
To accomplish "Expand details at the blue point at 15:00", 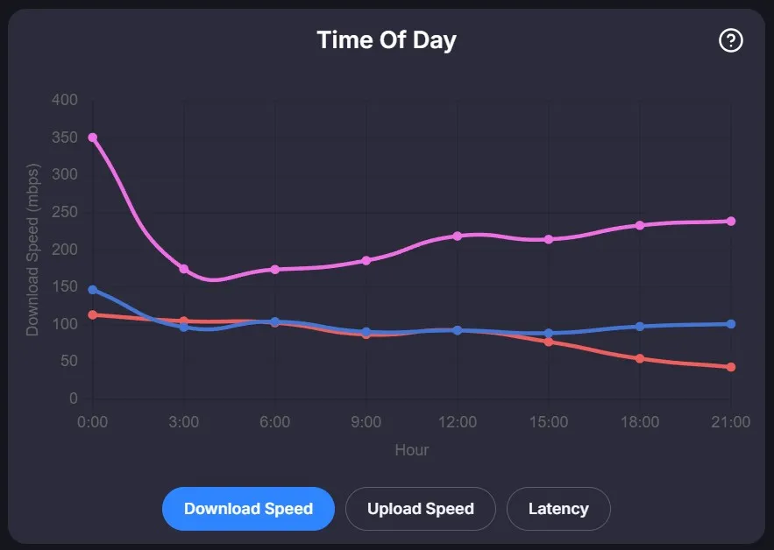I will pyautogui.click(x=550, y=333).
